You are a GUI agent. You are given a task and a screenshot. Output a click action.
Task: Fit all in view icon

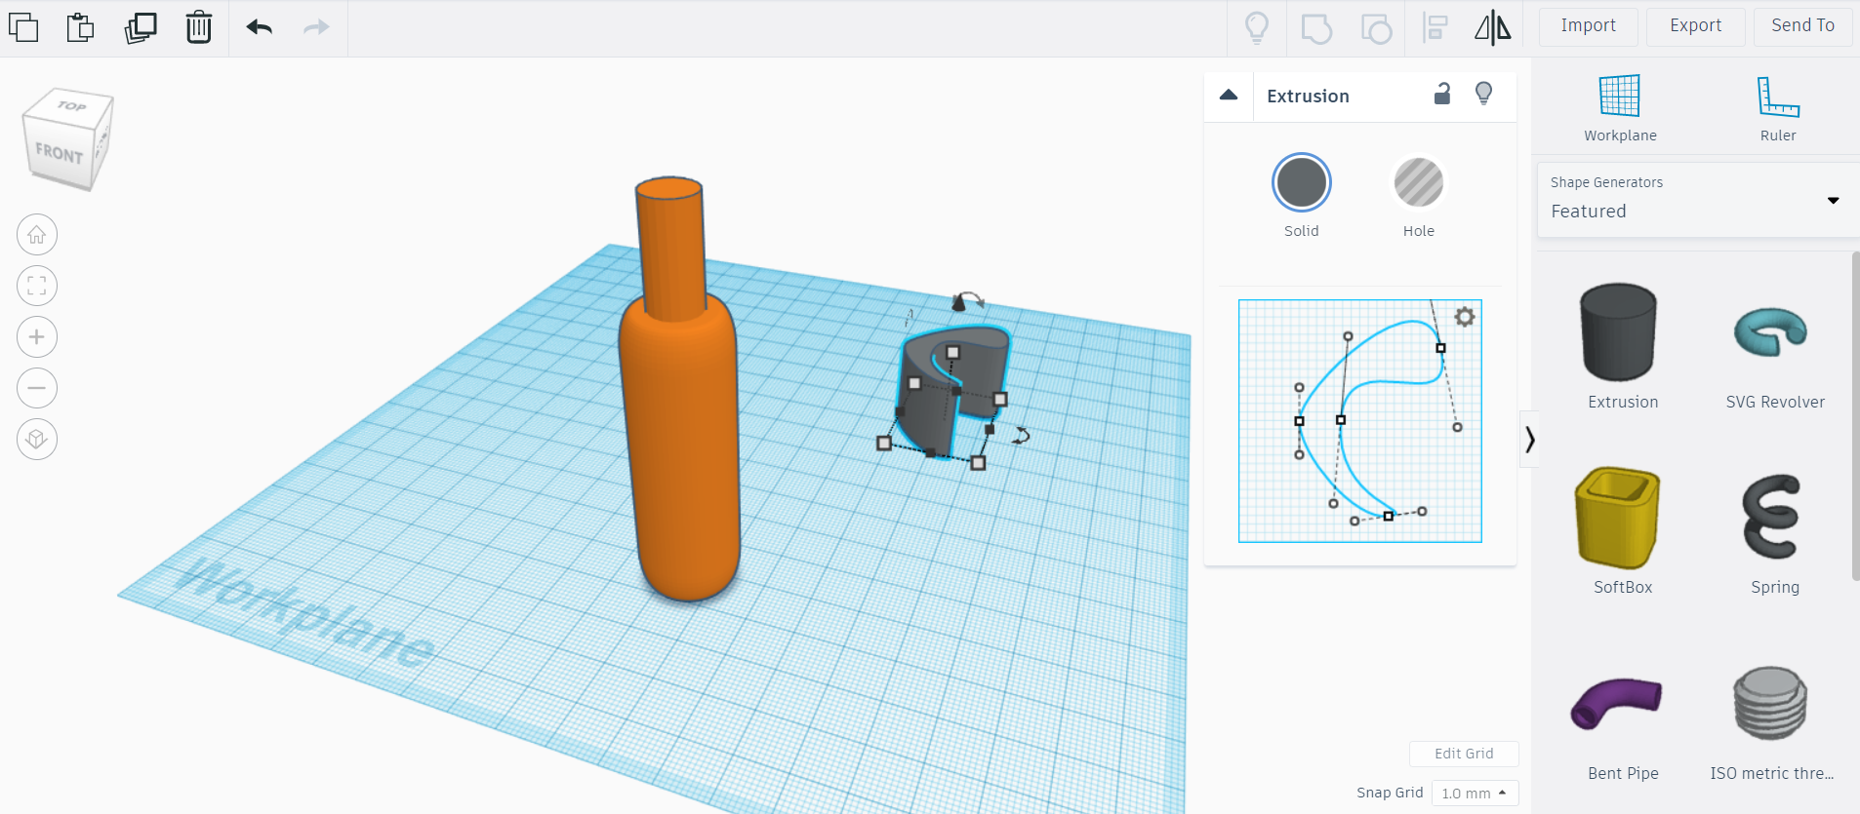[37, 286]
